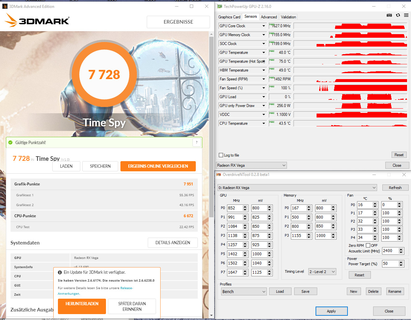This screenshot has width=411, height=320.
Task: Open the GPU Memory Clock sensor dropdown
Action: [264, 35]
